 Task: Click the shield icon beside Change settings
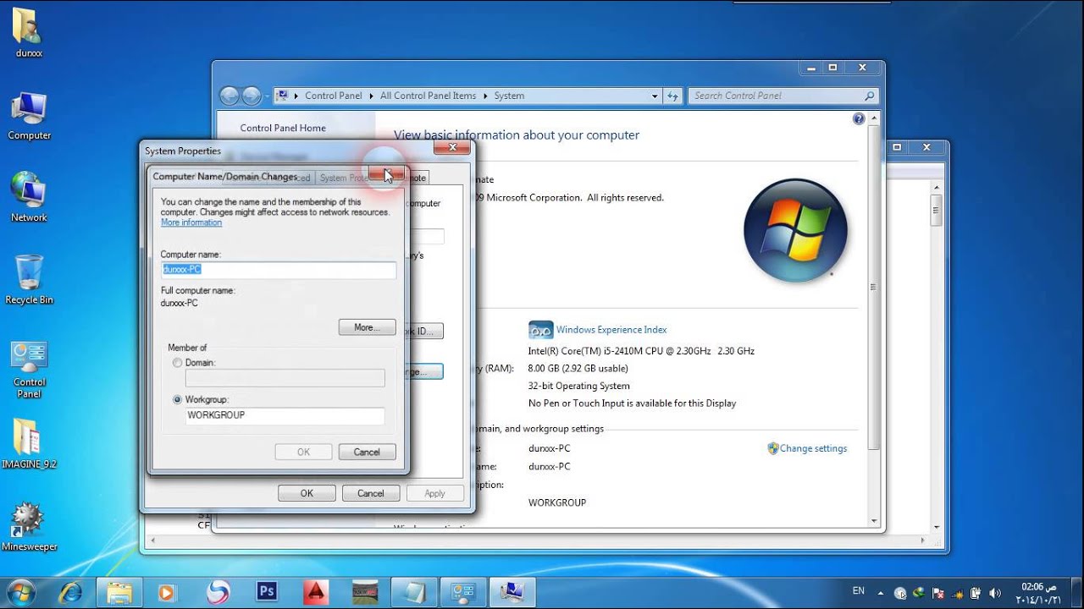click(x=772, y=448)
